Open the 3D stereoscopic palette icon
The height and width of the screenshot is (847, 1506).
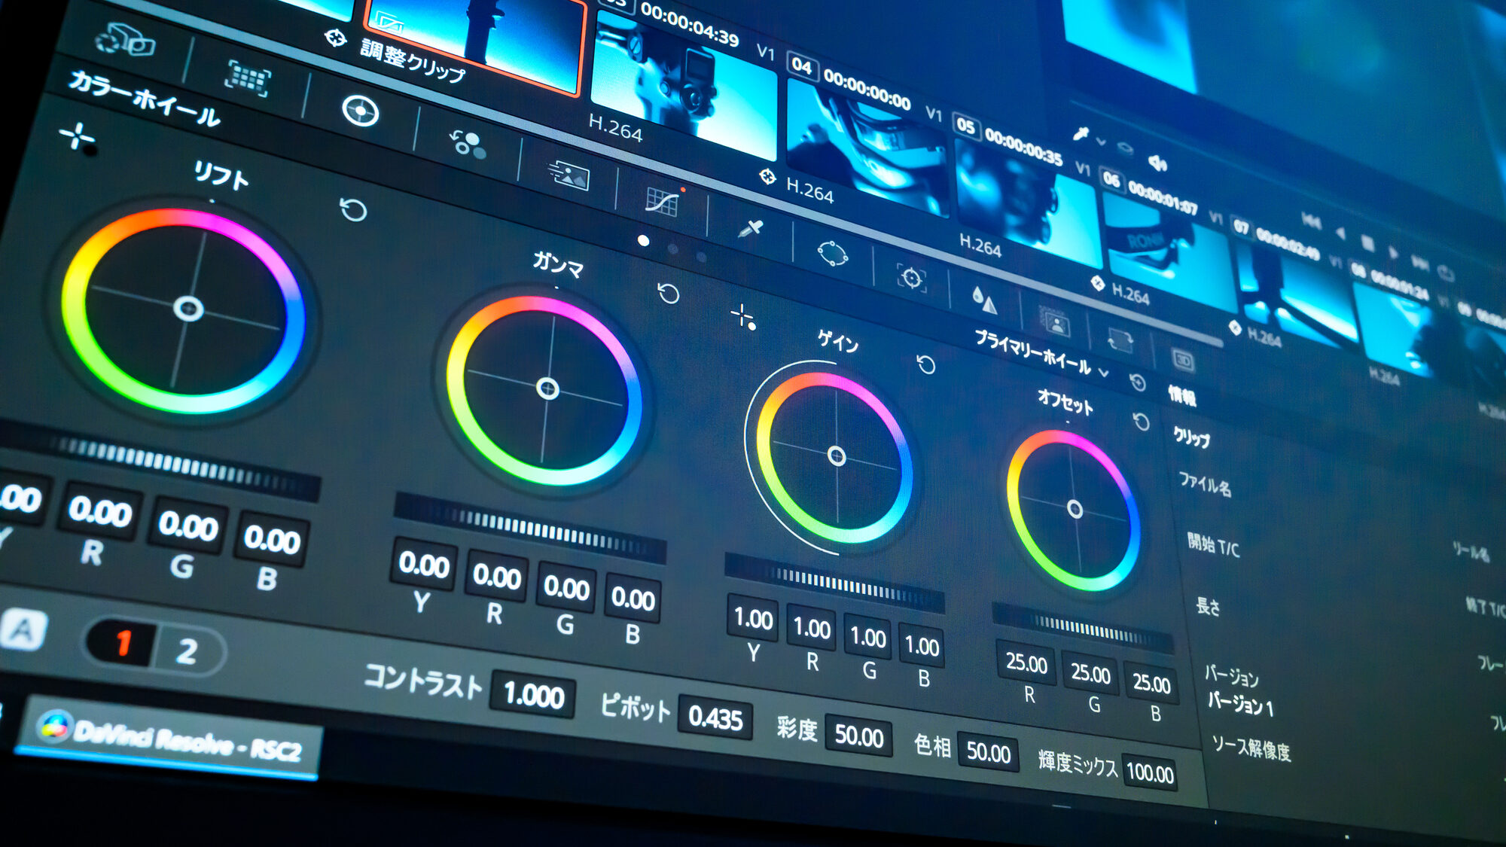[x=1184, y=361]
